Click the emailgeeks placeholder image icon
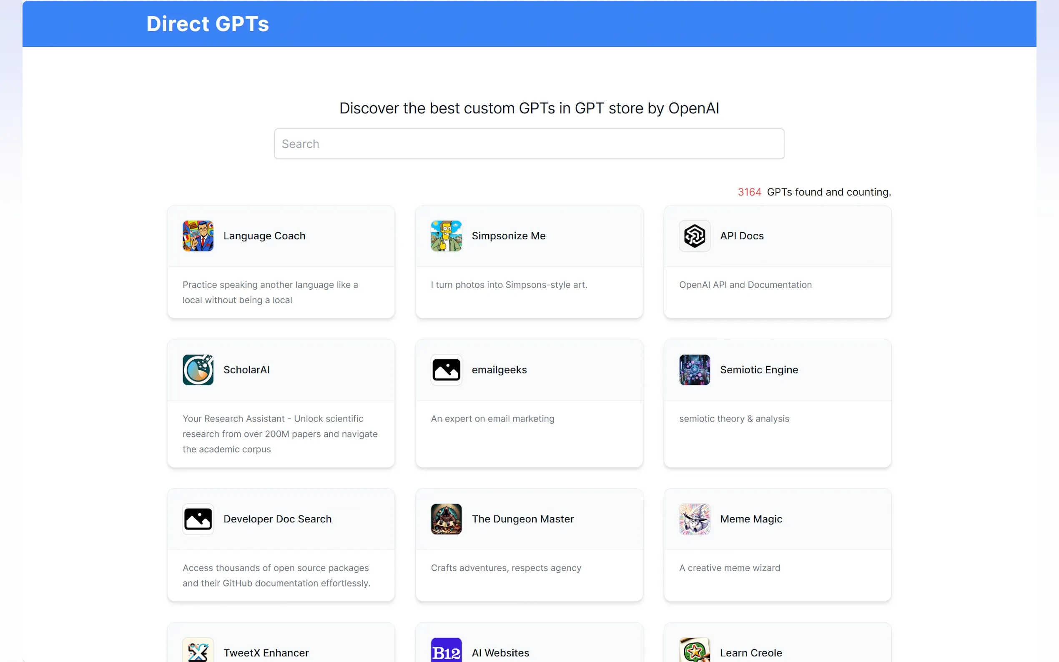Screen dimensions: 1059x662 tap(446, 369)
